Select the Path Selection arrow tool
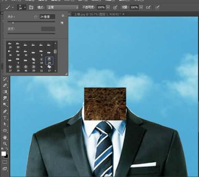Screen dimensions: 199x177 coord(5,124)
